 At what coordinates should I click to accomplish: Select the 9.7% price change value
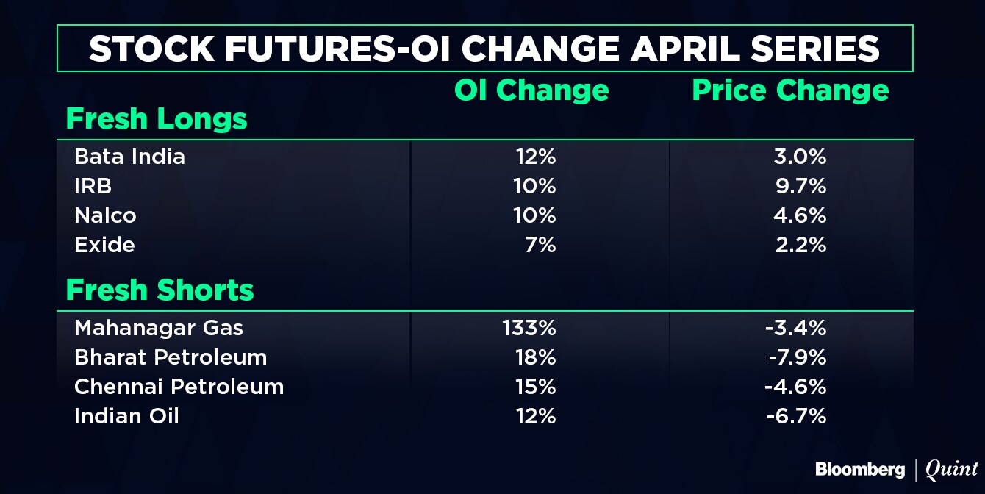(x=801, y=186)
